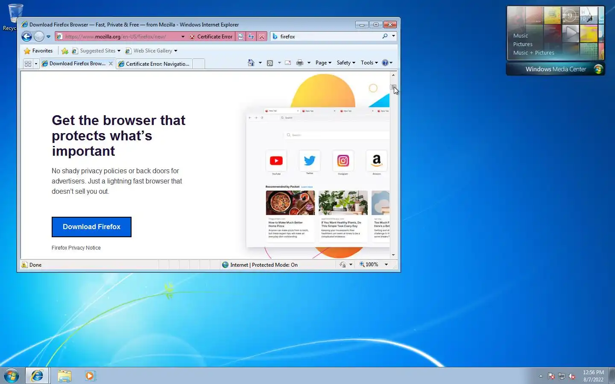Click the search magnifier icon
This screenshot has height=384, width=615.
point(385,36)
